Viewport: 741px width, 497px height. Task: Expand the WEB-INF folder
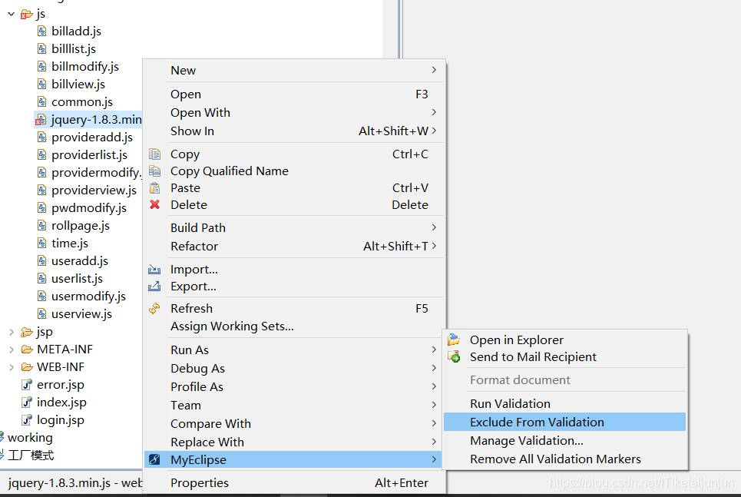[12, 367]
